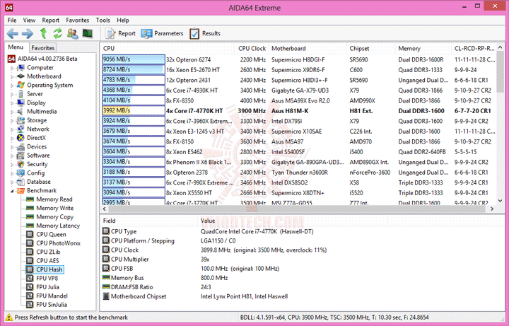Select the Operating System tree icon
The width and height of the screenshot is (509, 326).
pyautogui.click(x=21, y=85)
